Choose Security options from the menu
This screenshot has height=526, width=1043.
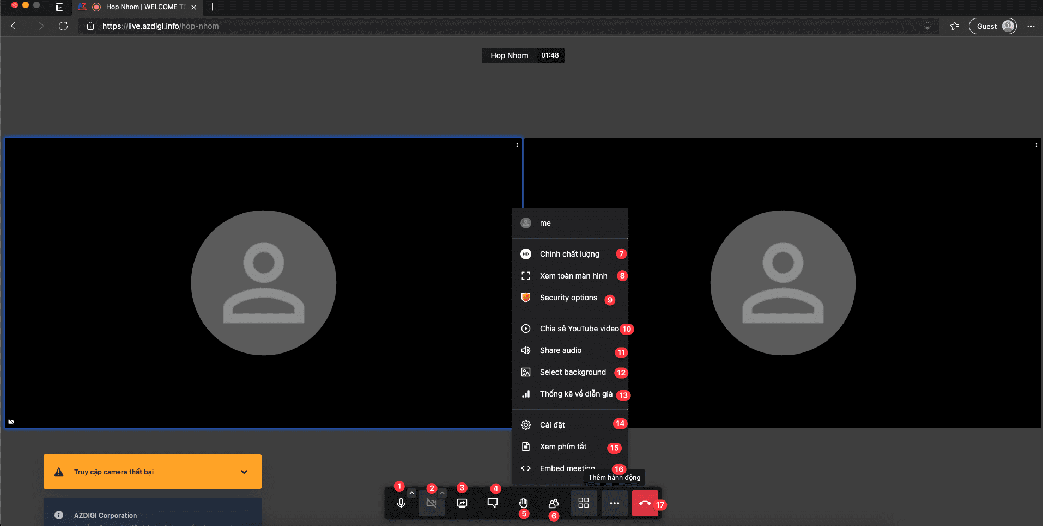click(568, 298)
